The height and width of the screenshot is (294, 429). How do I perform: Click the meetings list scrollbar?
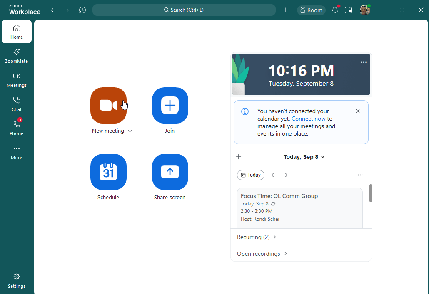click(370, 193)
